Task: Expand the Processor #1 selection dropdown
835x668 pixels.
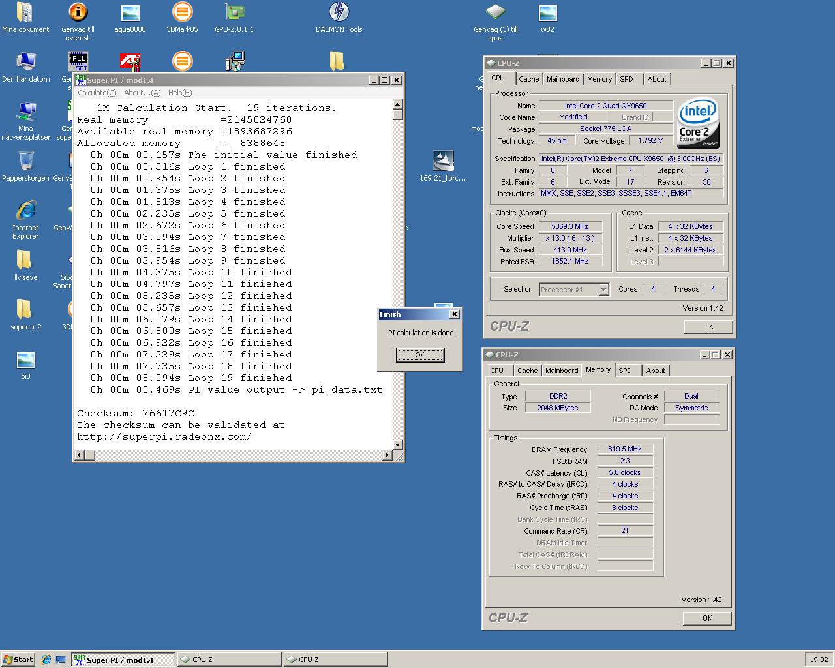Action: [x=604, y=290]
